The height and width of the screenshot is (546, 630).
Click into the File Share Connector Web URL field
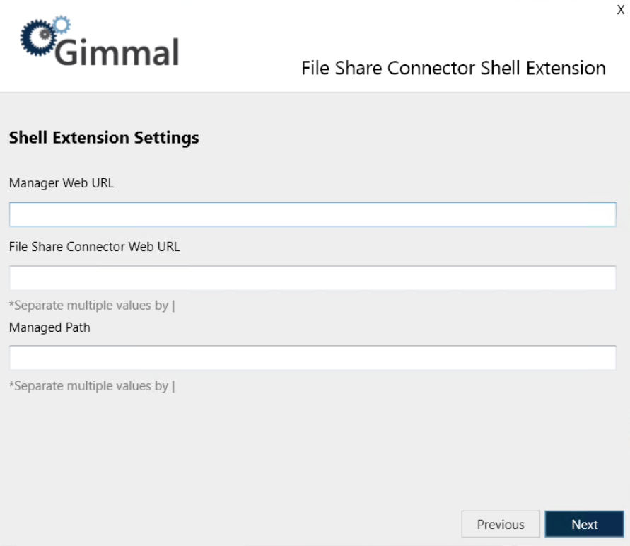click(313, 278)
